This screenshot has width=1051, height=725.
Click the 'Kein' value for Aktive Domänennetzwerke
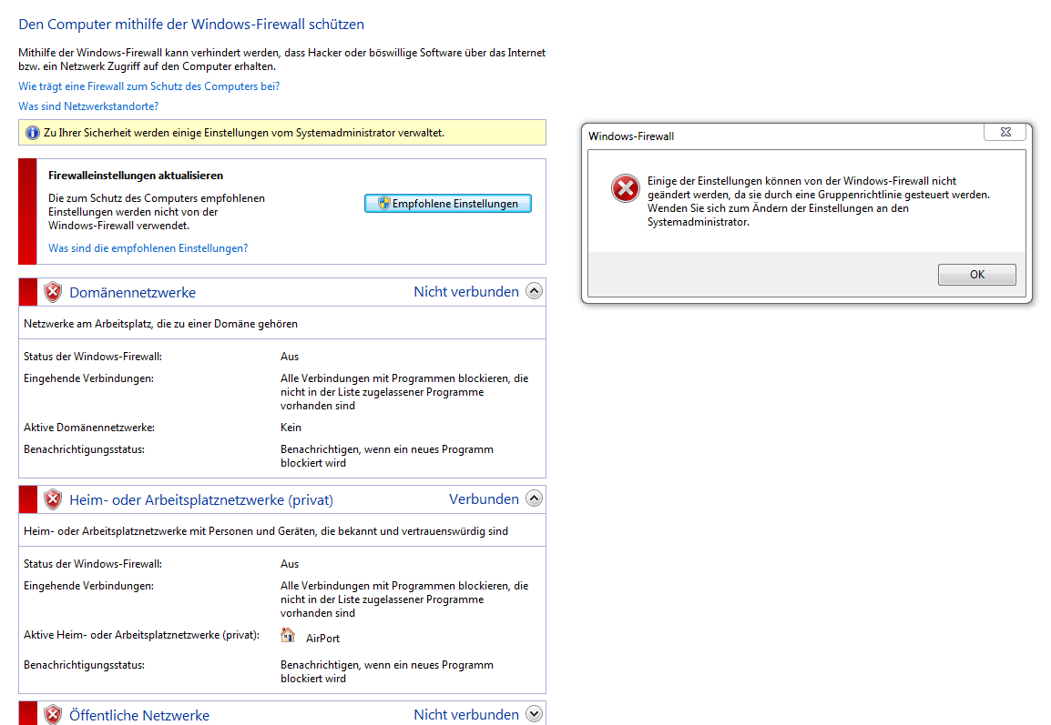point(291,428)
